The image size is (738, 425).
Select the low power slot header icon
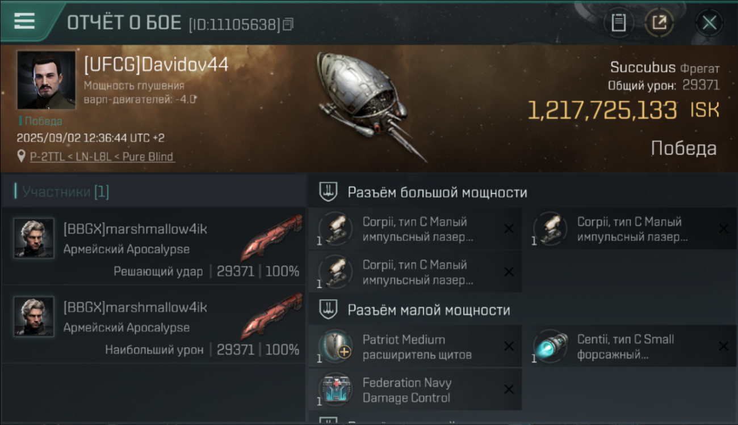tap(328, 310)
